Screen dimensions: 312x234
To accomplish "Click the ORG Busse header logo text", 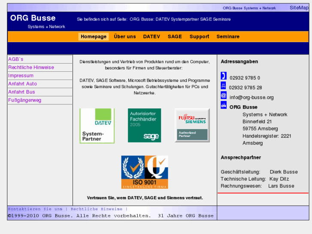I will pyautogui.click(x=33, y=18).
